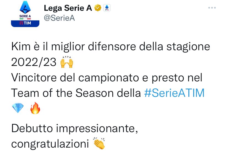Open the Serie A TIM profile avatar
This screenshot has height=152, width=228.
[x=25, y=15]
